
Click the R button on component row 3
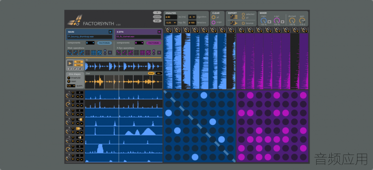pyautogui.click(x=73, y=114)
